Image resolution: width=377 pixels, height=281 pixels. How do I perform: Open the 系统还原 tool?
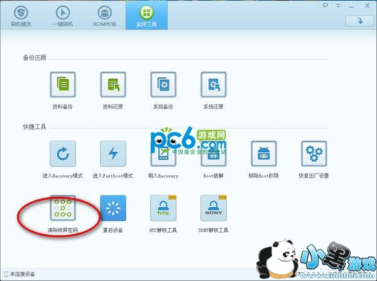click(x=214, y=84)
